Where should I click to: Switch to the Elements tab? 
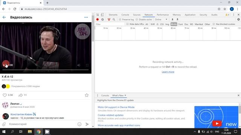[x=113, y=15]
